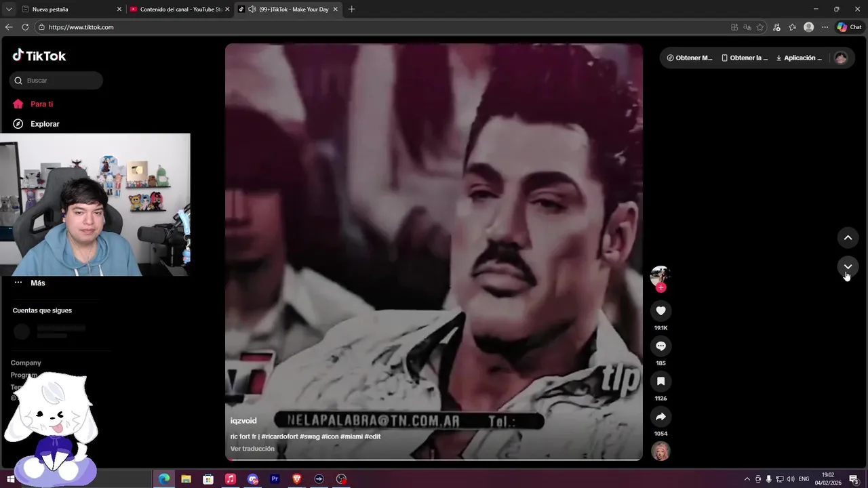Add page to favorites with star

point(760,27)
